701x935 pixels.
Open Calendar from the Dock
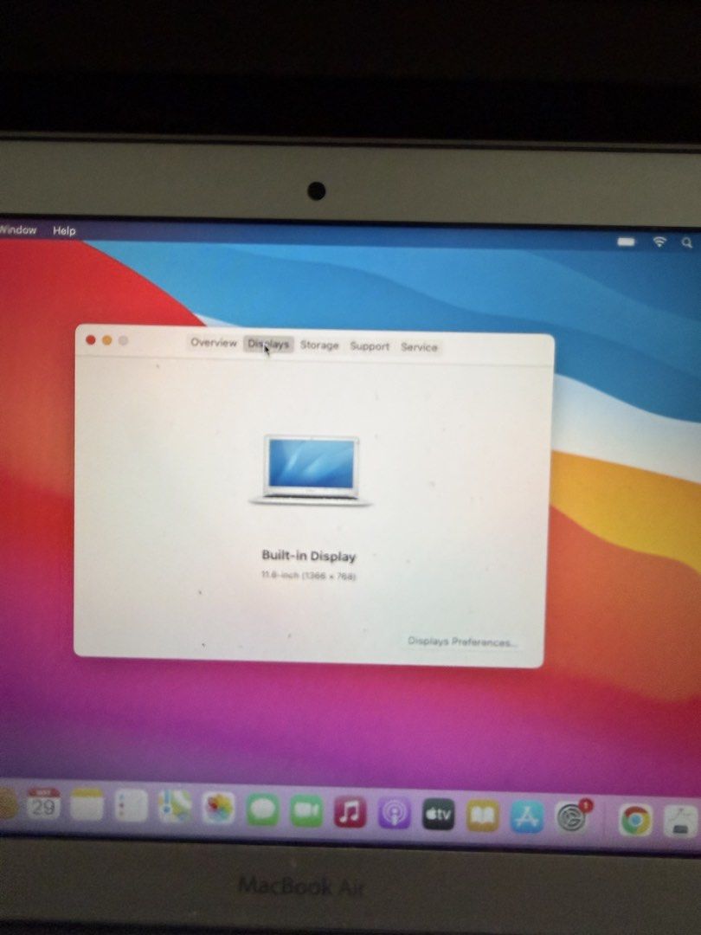pyautogui.click(x=43, y=803)
